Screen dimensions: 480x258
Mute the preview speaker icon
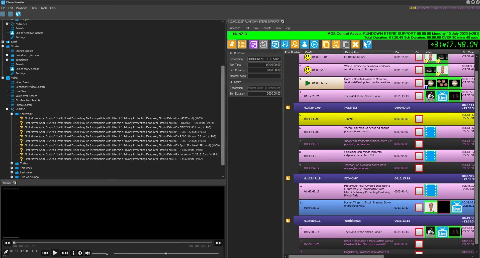(x=87, y=253)
